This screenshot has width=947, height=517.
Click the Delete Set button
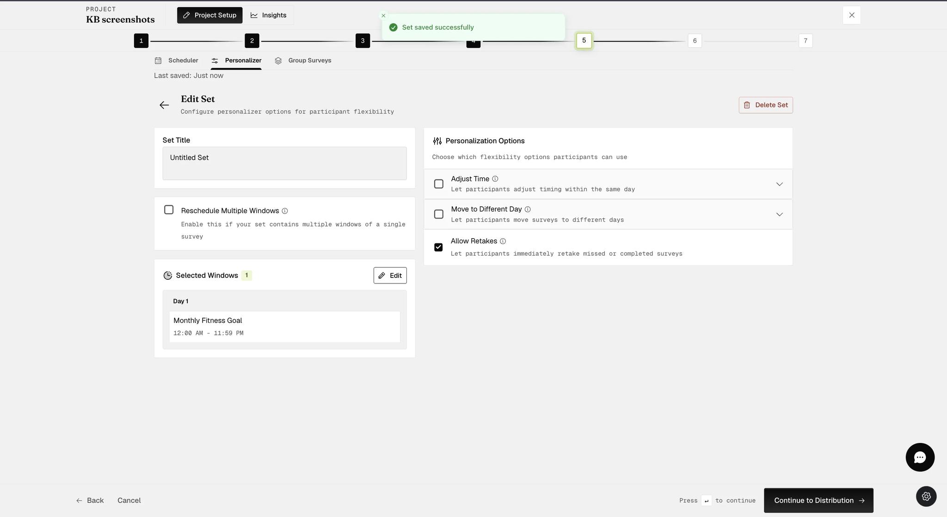click(766, 105)
